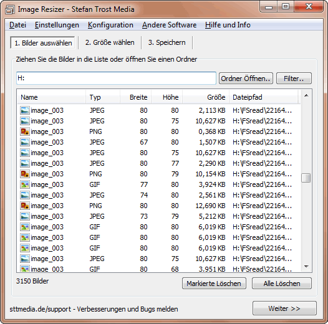Open the Filter.. dialog button
The height and width of the screenshot is (324, 328).
coord(294,79)
